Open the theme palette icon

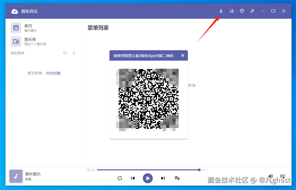pos(242,11)
